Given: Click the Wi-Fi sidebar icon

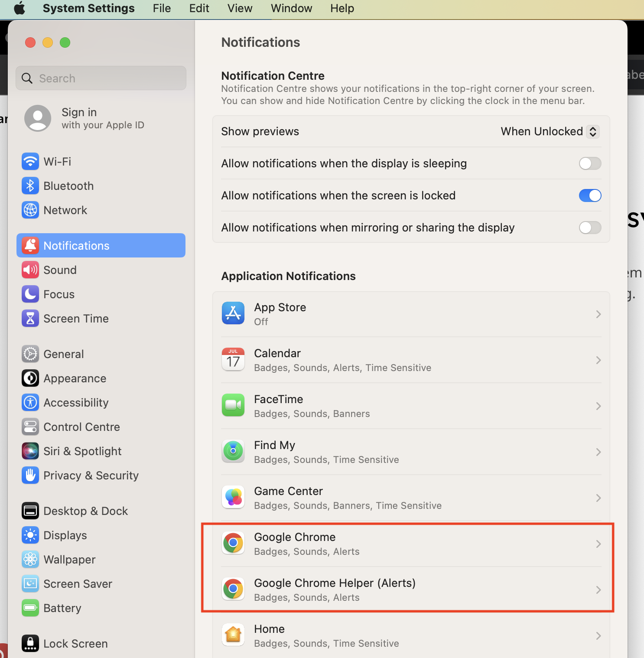Looking at the screenshot, I should coord(30,162).
